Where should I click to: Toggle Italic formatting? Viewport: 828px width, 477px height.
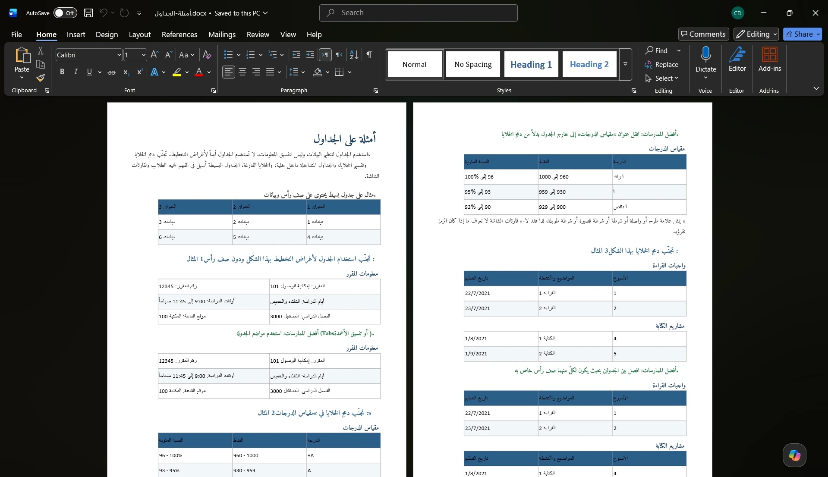coord(76,72)
